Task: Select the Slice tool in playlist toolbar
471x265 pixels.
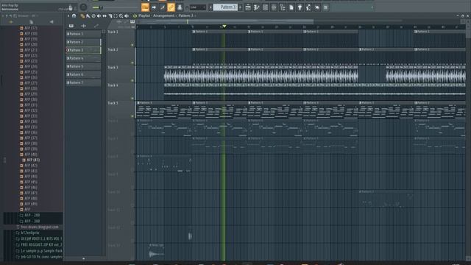Action: tap(110, 15)
